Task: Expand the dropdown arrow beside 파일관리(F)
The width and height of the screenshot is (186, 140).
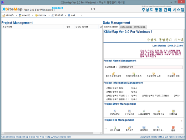Action: click(16, 15)
